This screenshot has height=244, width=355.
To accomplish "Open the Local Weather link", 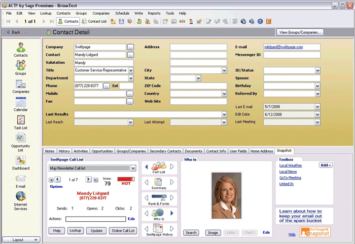I will click(x=291, y=166).
